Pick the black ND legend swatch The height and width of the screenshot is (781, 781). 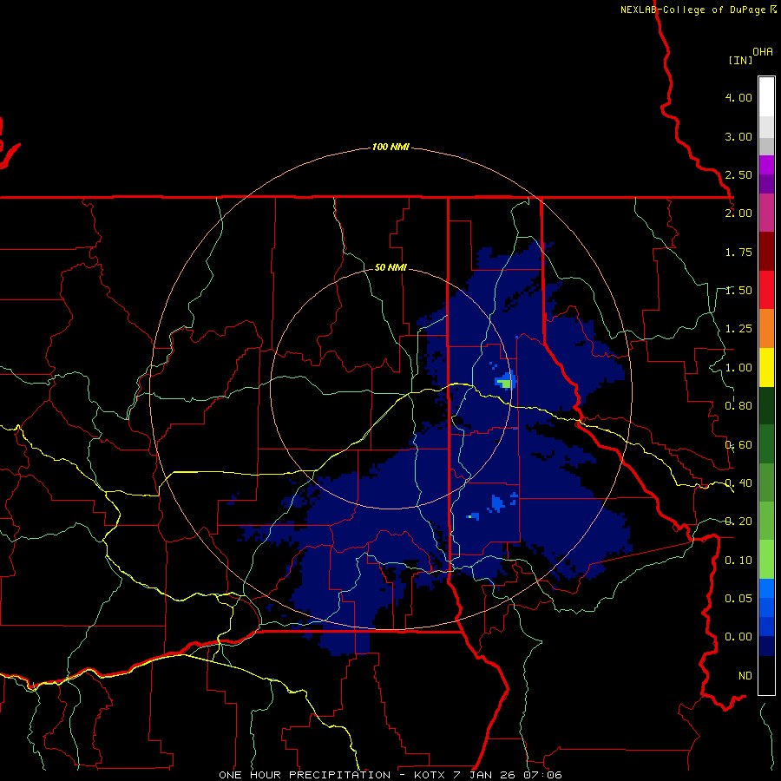(x=766, y=675)
